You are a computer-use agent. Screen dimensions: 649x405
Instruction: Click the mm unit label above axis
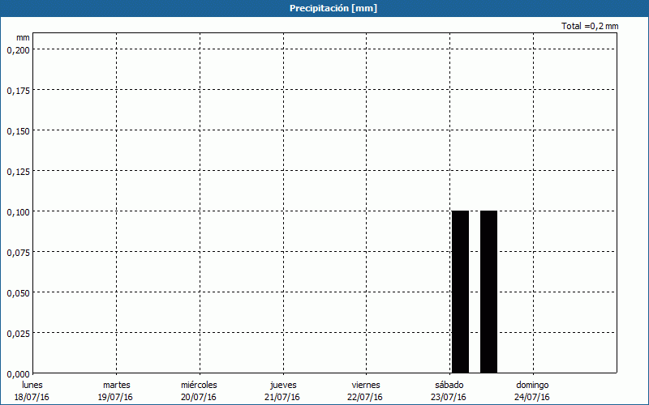(24, 37)
